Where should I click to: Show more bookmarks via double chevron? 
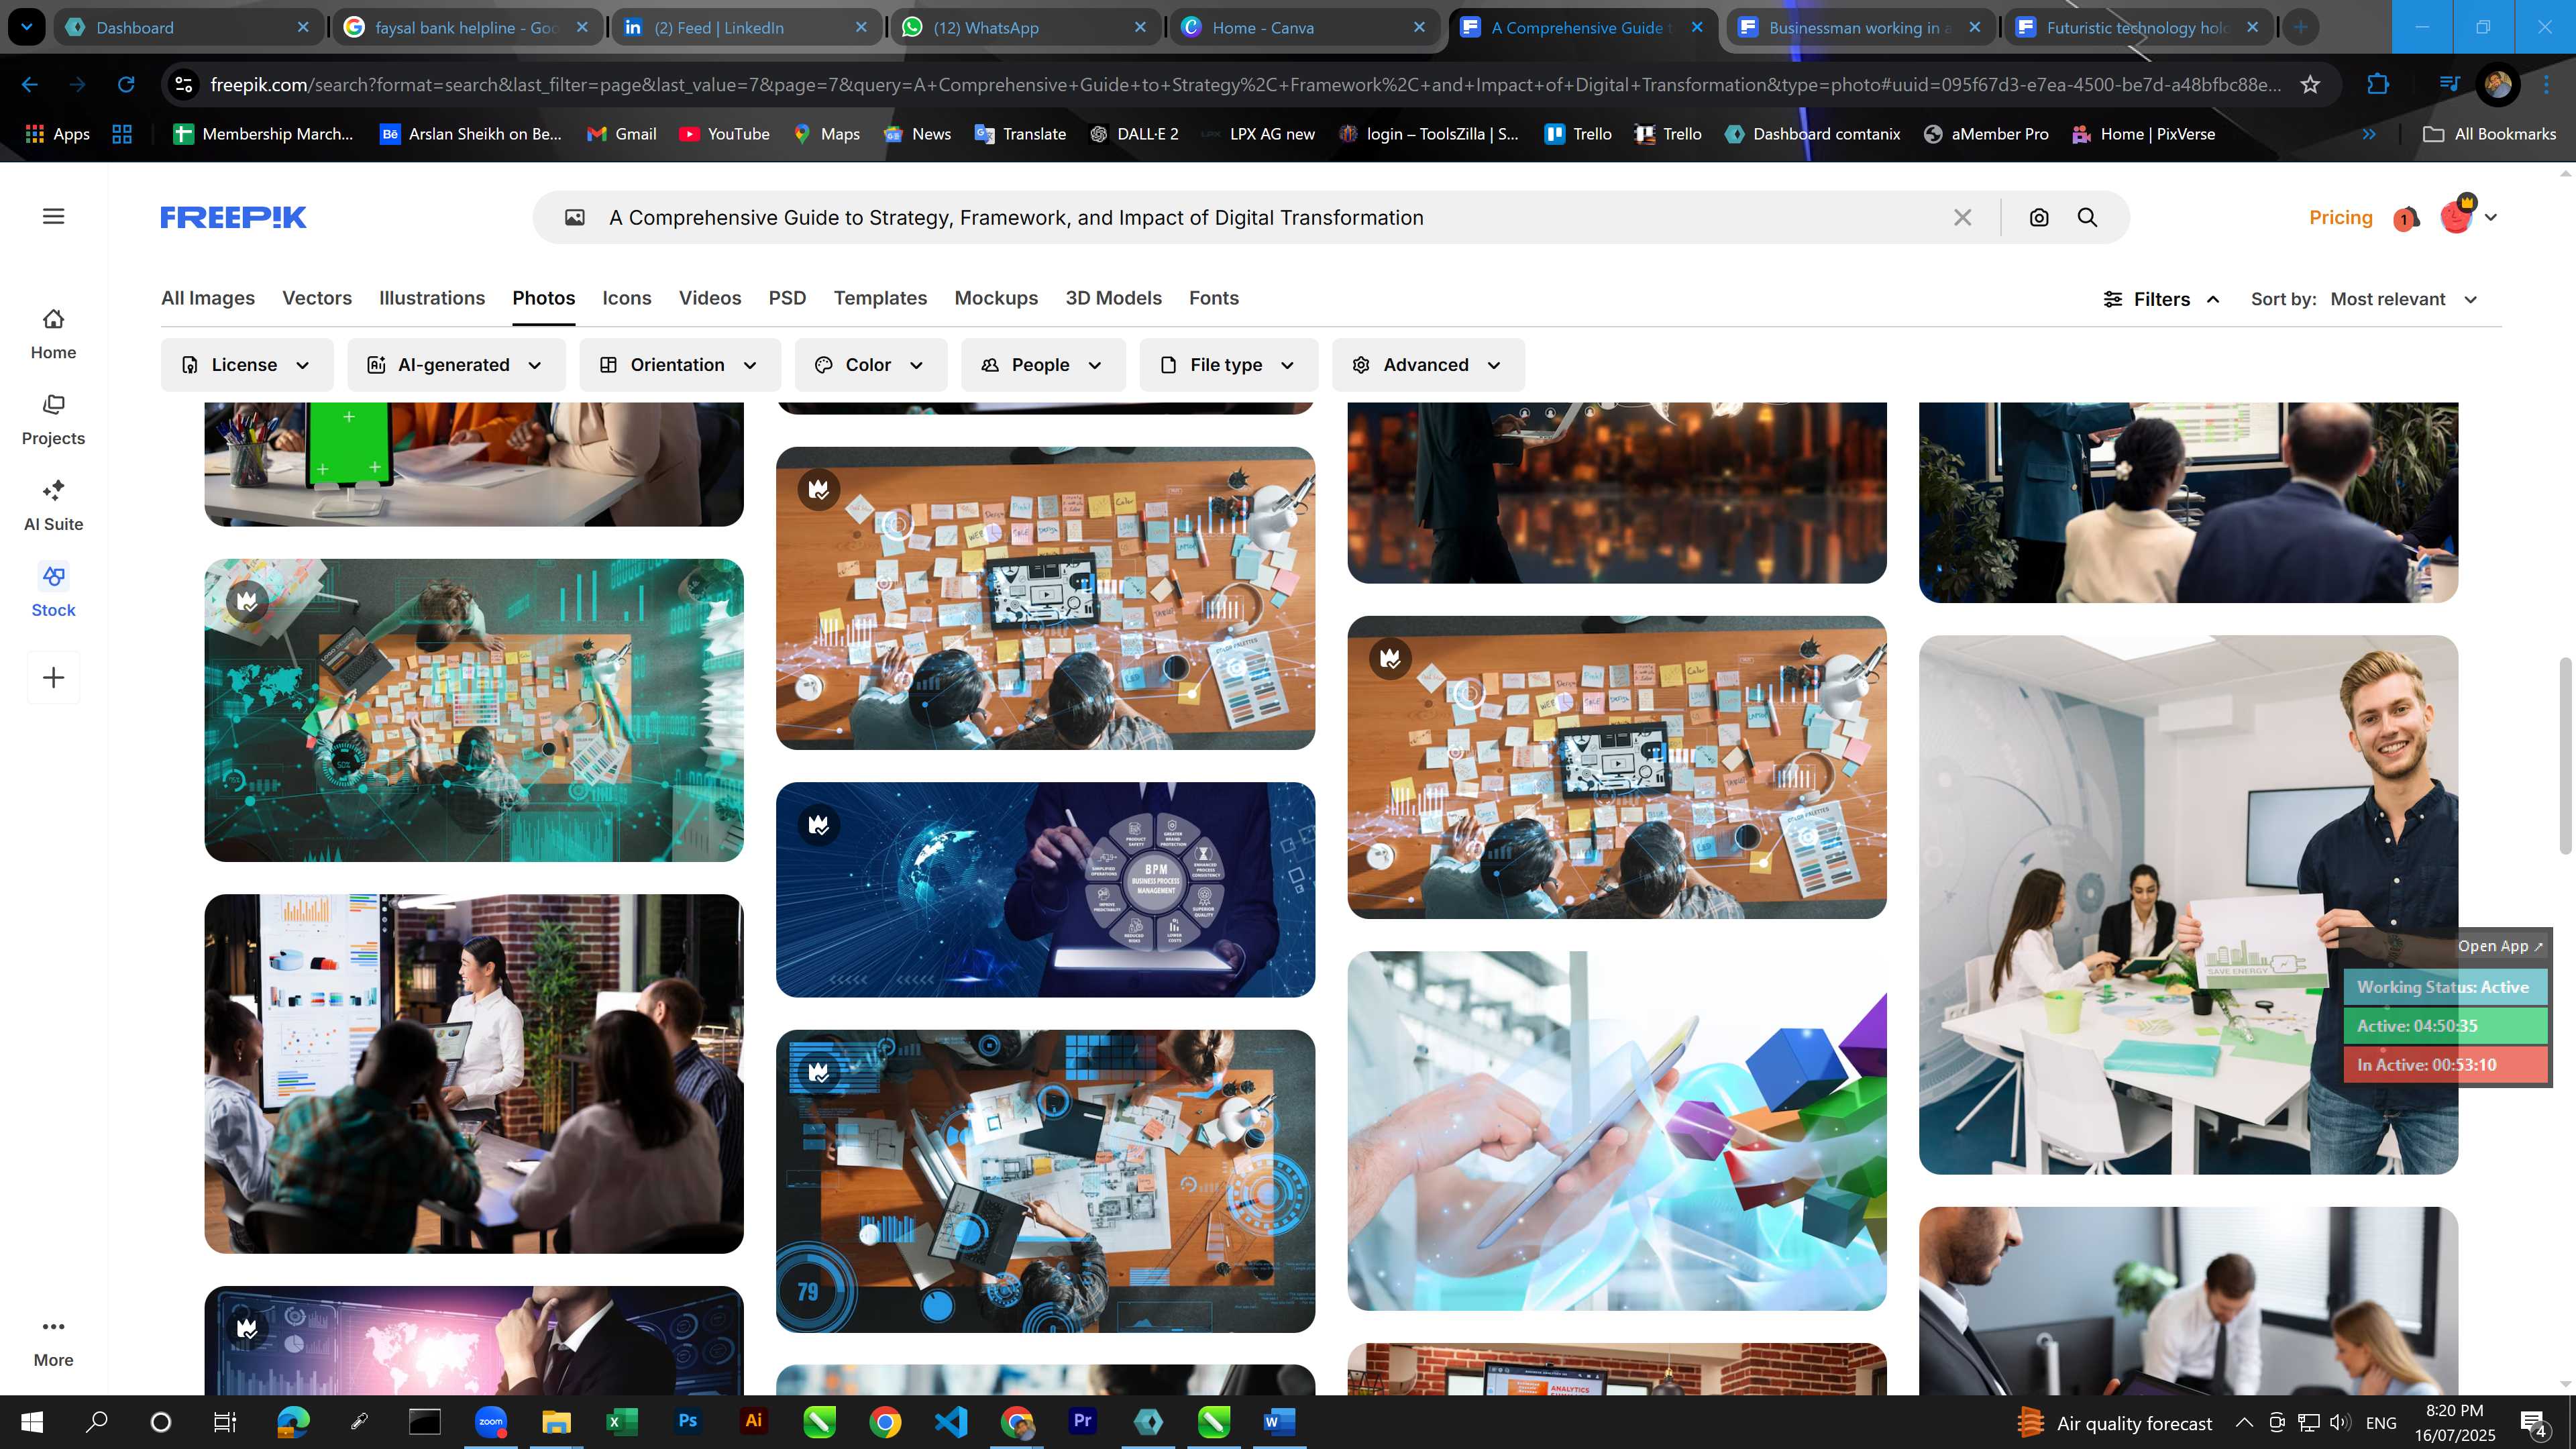2369,134
